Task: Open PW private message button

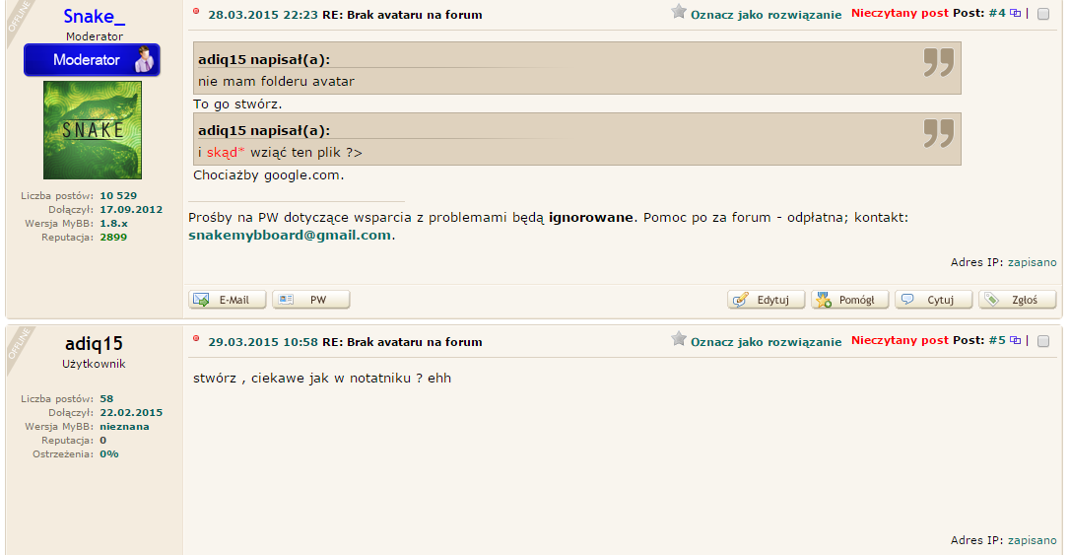Action: (311, 300)
